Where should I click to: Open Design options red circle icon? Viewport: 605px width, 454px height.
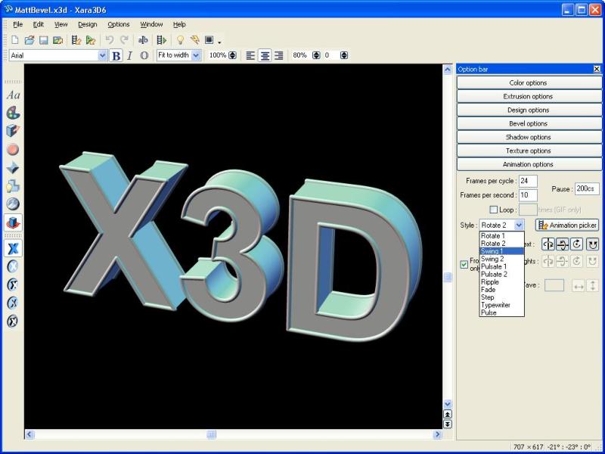[x=13, y=149]
